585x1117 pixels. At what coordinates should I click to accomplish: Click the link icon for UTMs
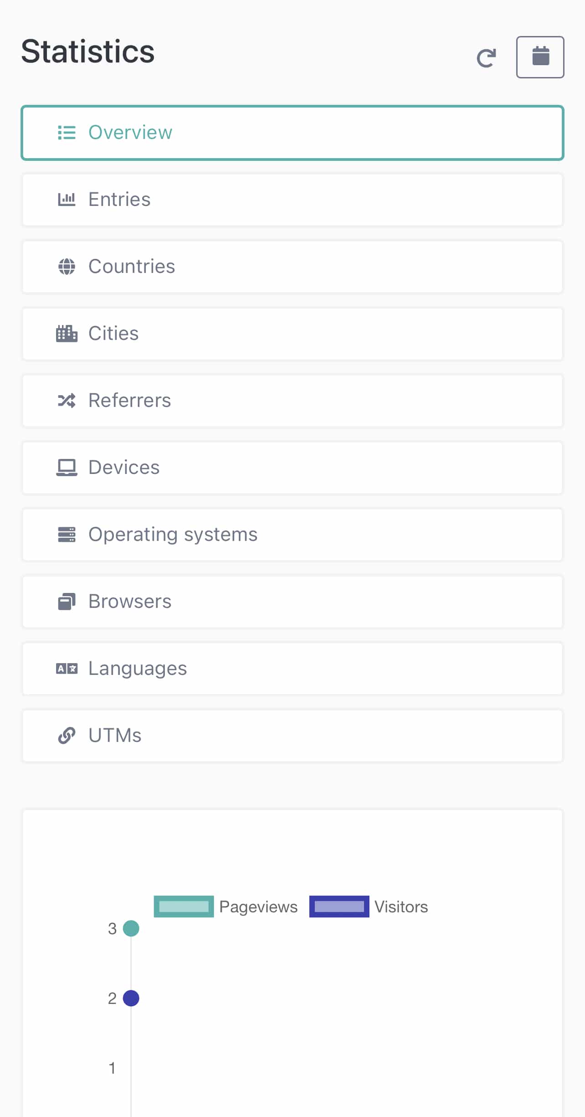pyautogui.click(x=67, y=736)
